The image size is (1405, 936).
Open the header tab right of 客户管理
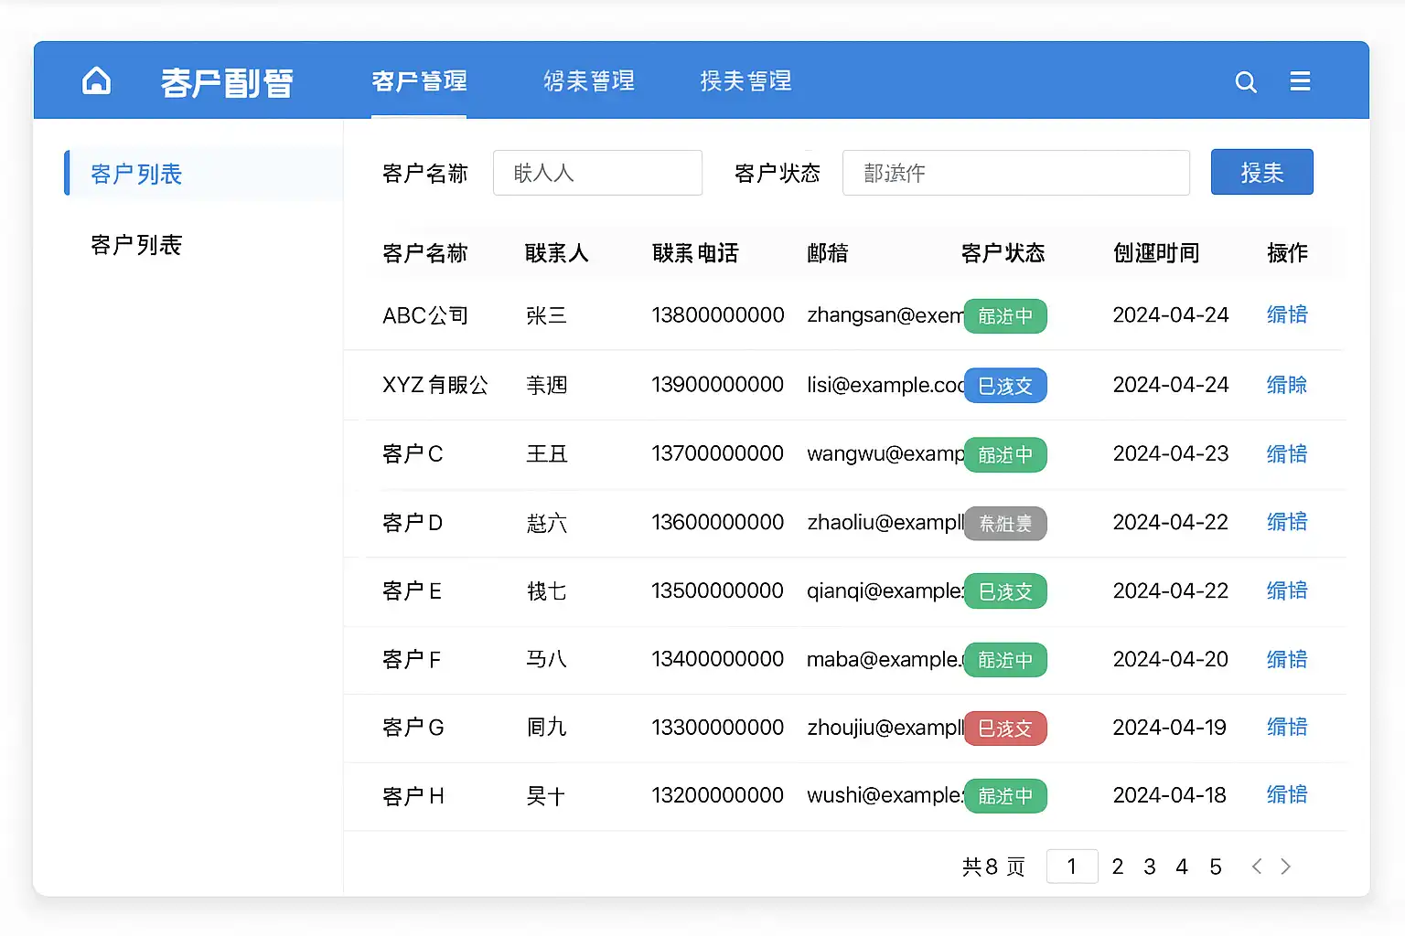coord(588,81)
